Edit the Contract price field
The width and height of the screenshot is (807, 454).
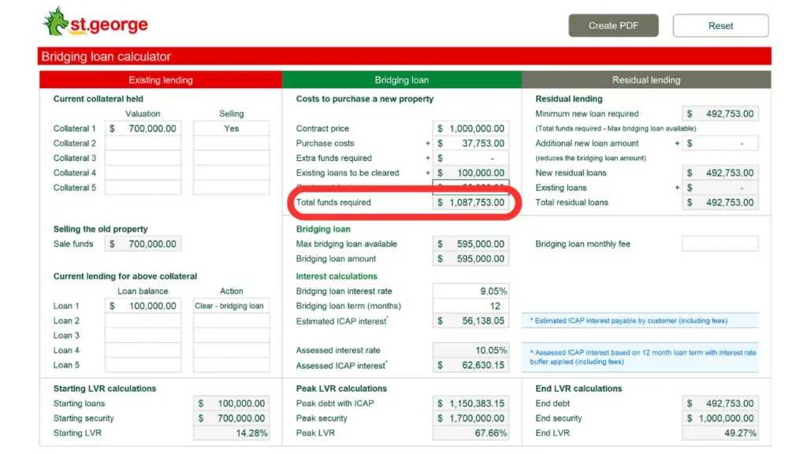(471, 128)
